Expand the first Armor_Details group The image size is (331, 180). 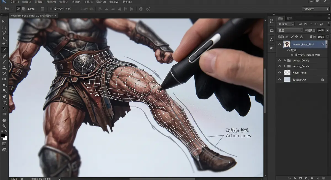[285, 60]
